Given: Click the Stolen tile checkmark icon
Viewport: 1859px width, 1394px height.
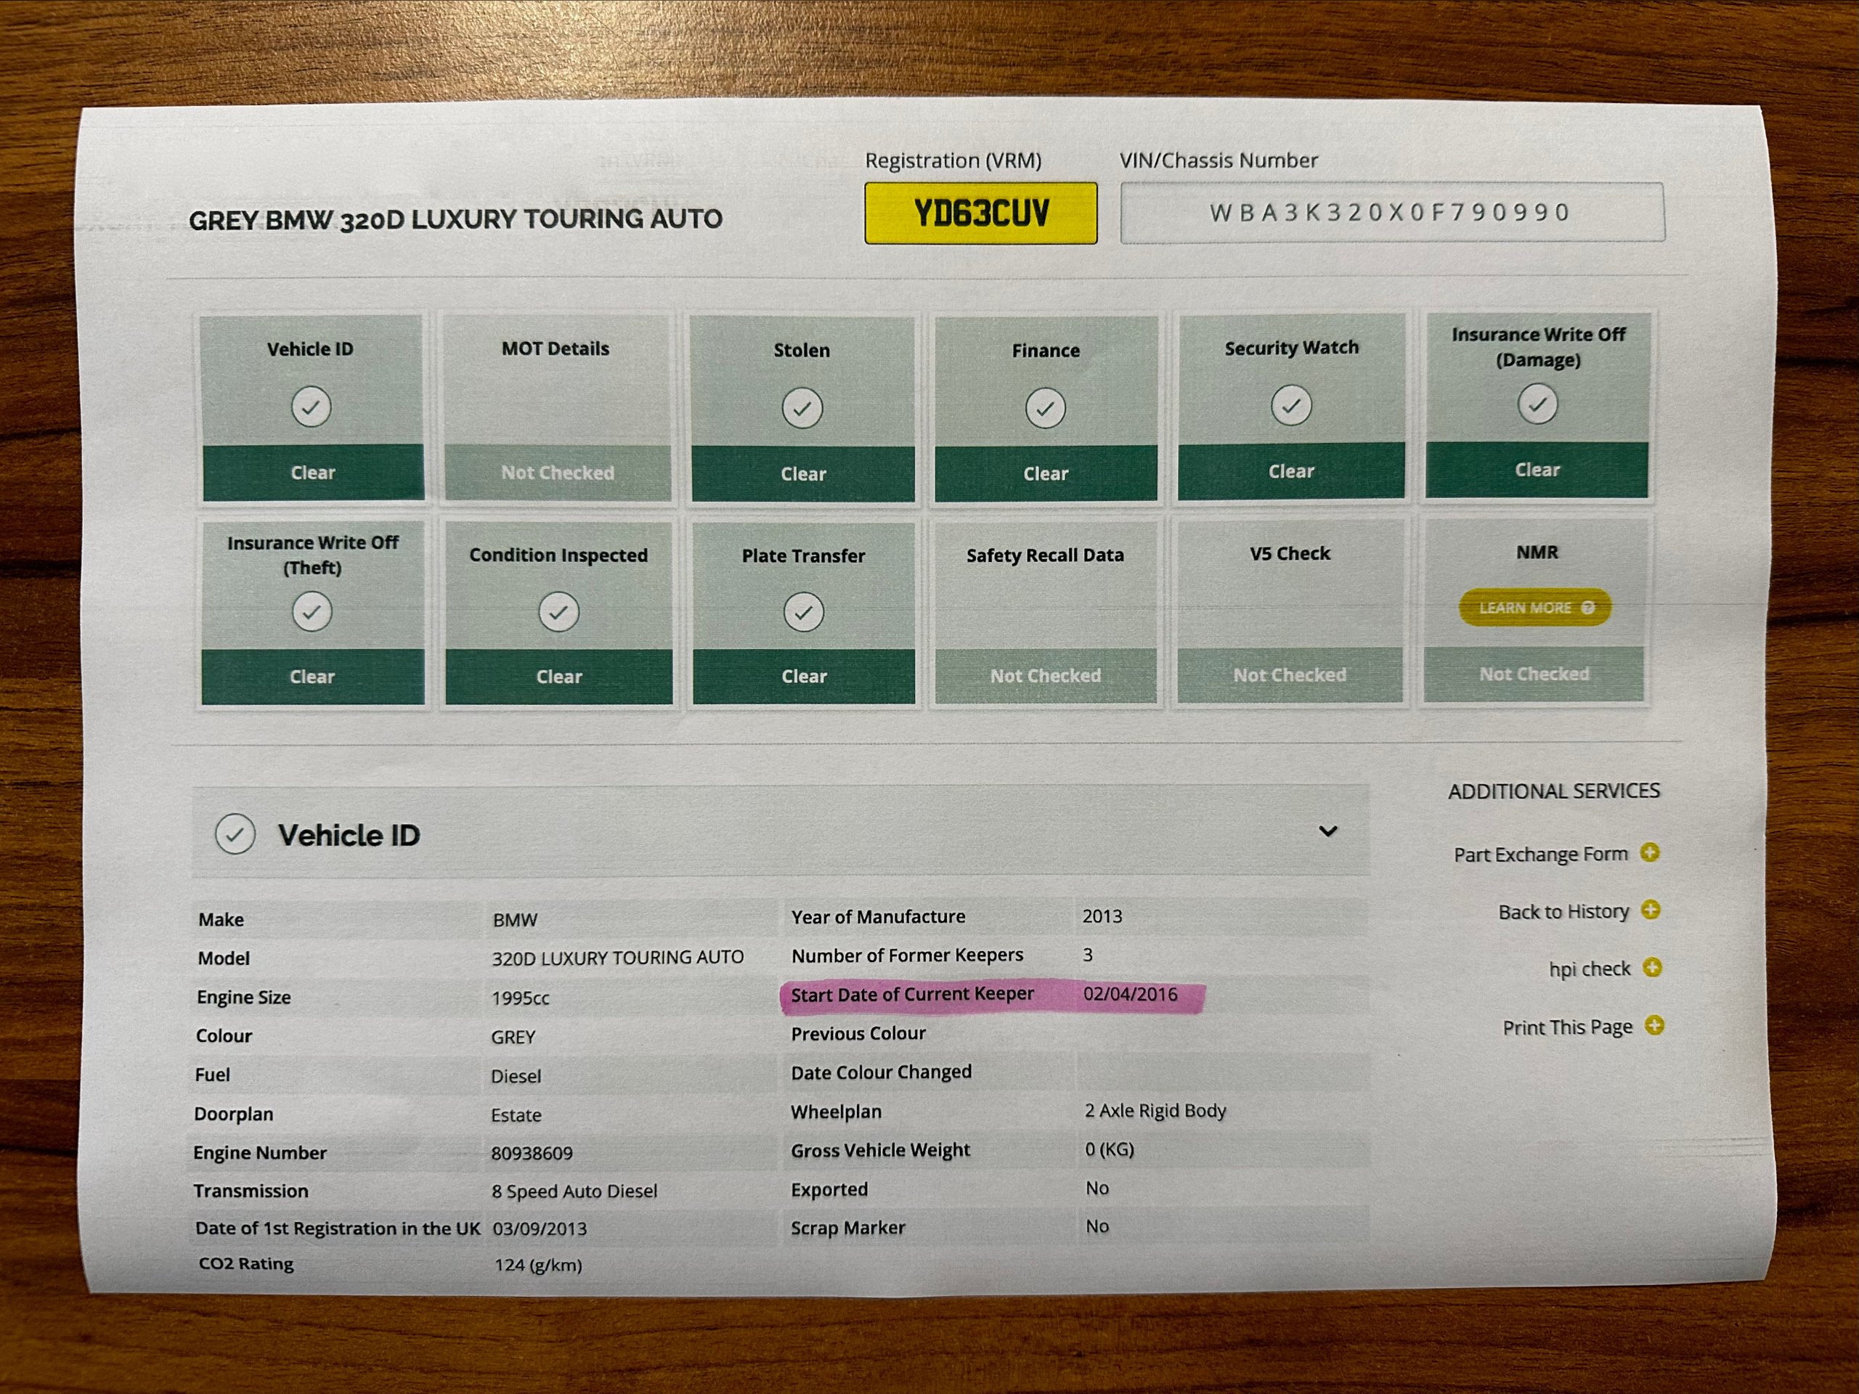Looking at the screenshot, I should 802,408.
